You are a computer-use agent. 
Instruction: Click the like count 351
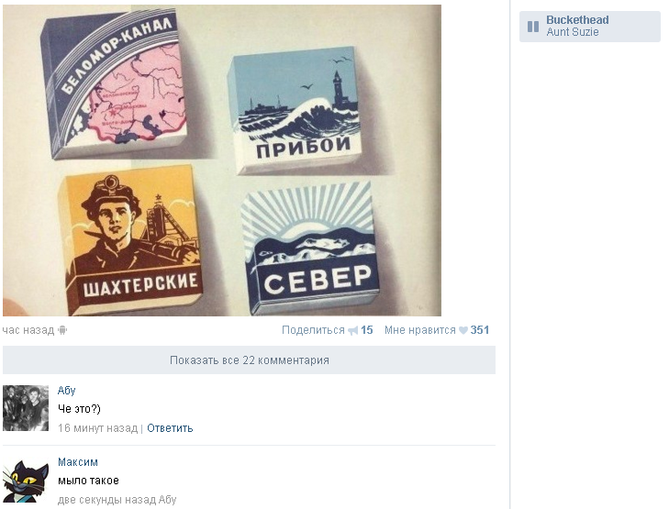pyautogui.click(x=480, y=330)
